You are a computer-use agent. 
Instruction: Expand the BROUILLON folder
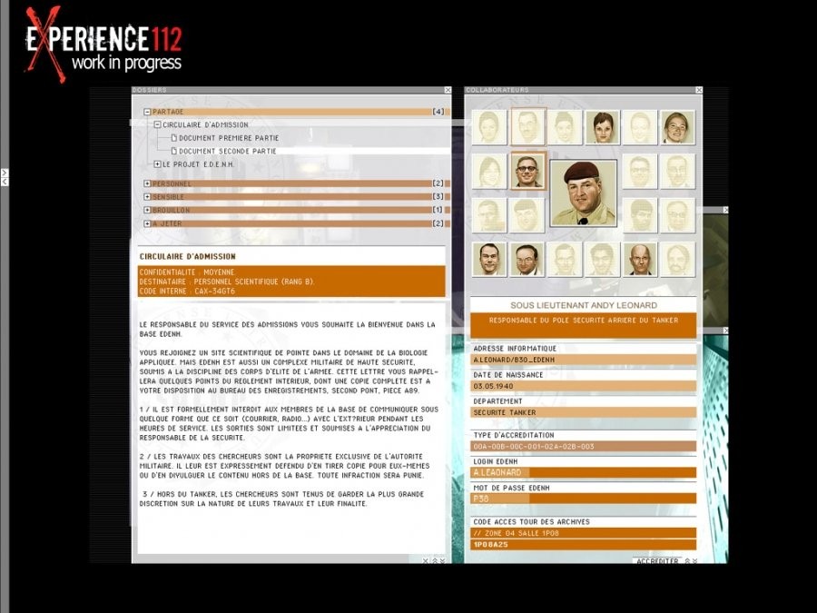(x=147, y=210)
